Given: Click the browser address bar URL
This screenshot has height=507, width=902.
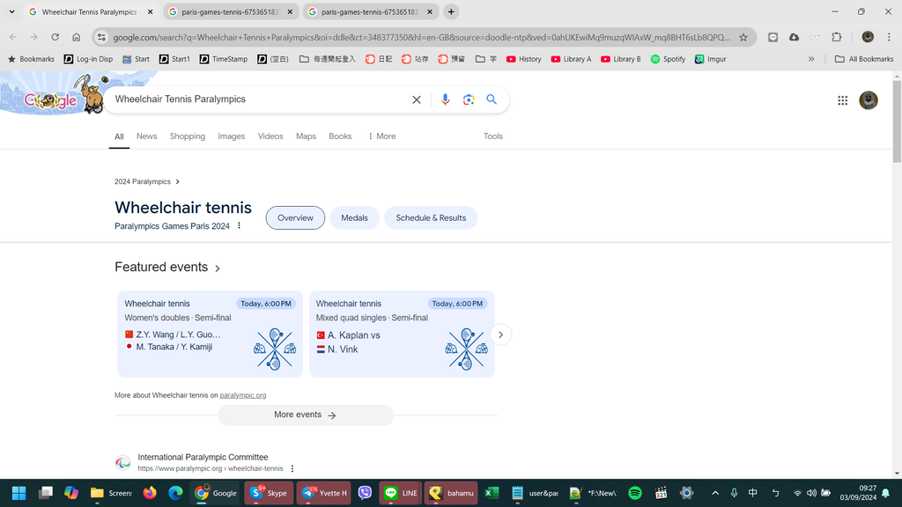Looking at the screenshot, I should (x=421, y=37).
